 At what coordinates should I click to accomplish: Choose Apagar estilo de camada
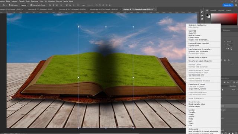[197, 89]
